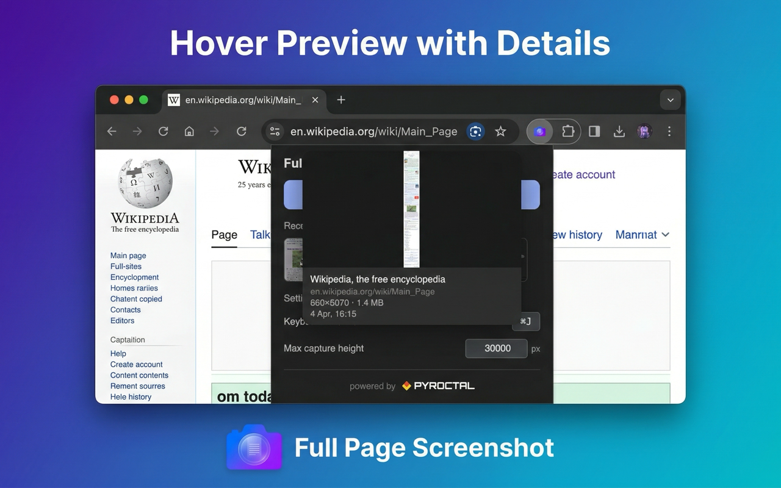Image resolution: width=781 pixels, height=488 pixels.
Task: Open the Contacts sidebar link
Action: (x=126, y=310)
